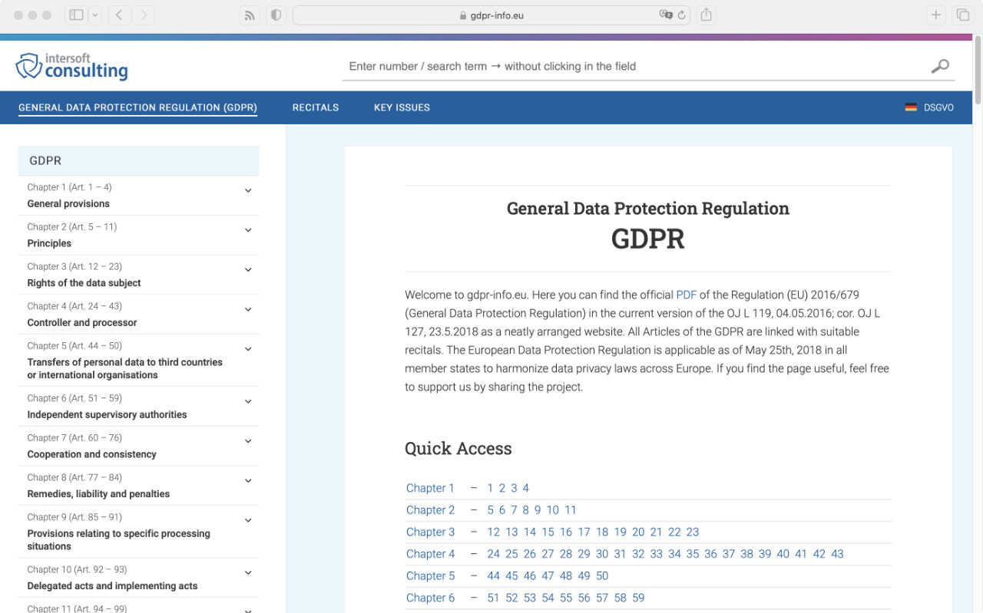Reload the page with the refresh icon
This screenshot has height=613, width=983.
(x=681, y=15)
